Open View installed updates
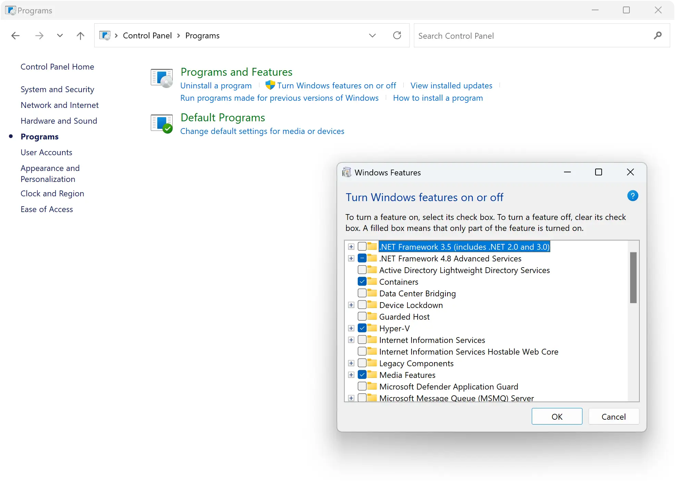The width and height of the screenshot is (675, 481). 451,86
